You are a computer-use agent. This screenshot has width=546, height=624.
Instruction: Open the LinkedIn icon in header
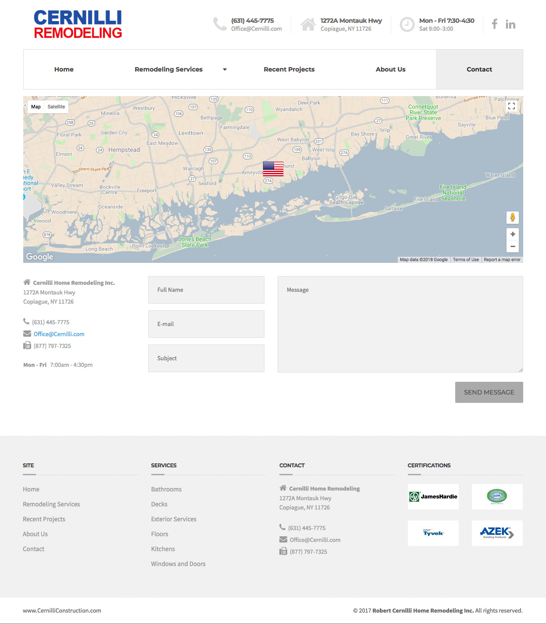[510, 25]
